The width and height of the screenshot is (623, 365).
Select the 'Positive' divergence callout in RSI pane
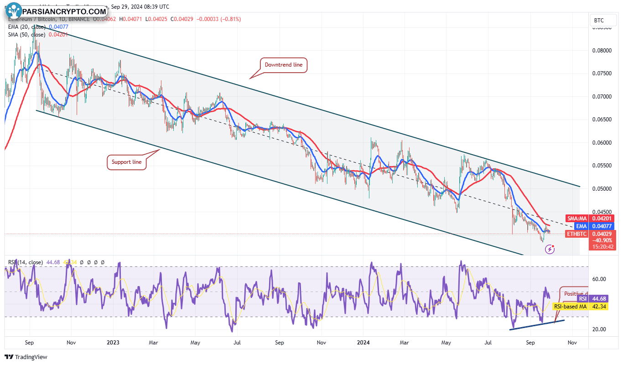(x=575, y=294)
